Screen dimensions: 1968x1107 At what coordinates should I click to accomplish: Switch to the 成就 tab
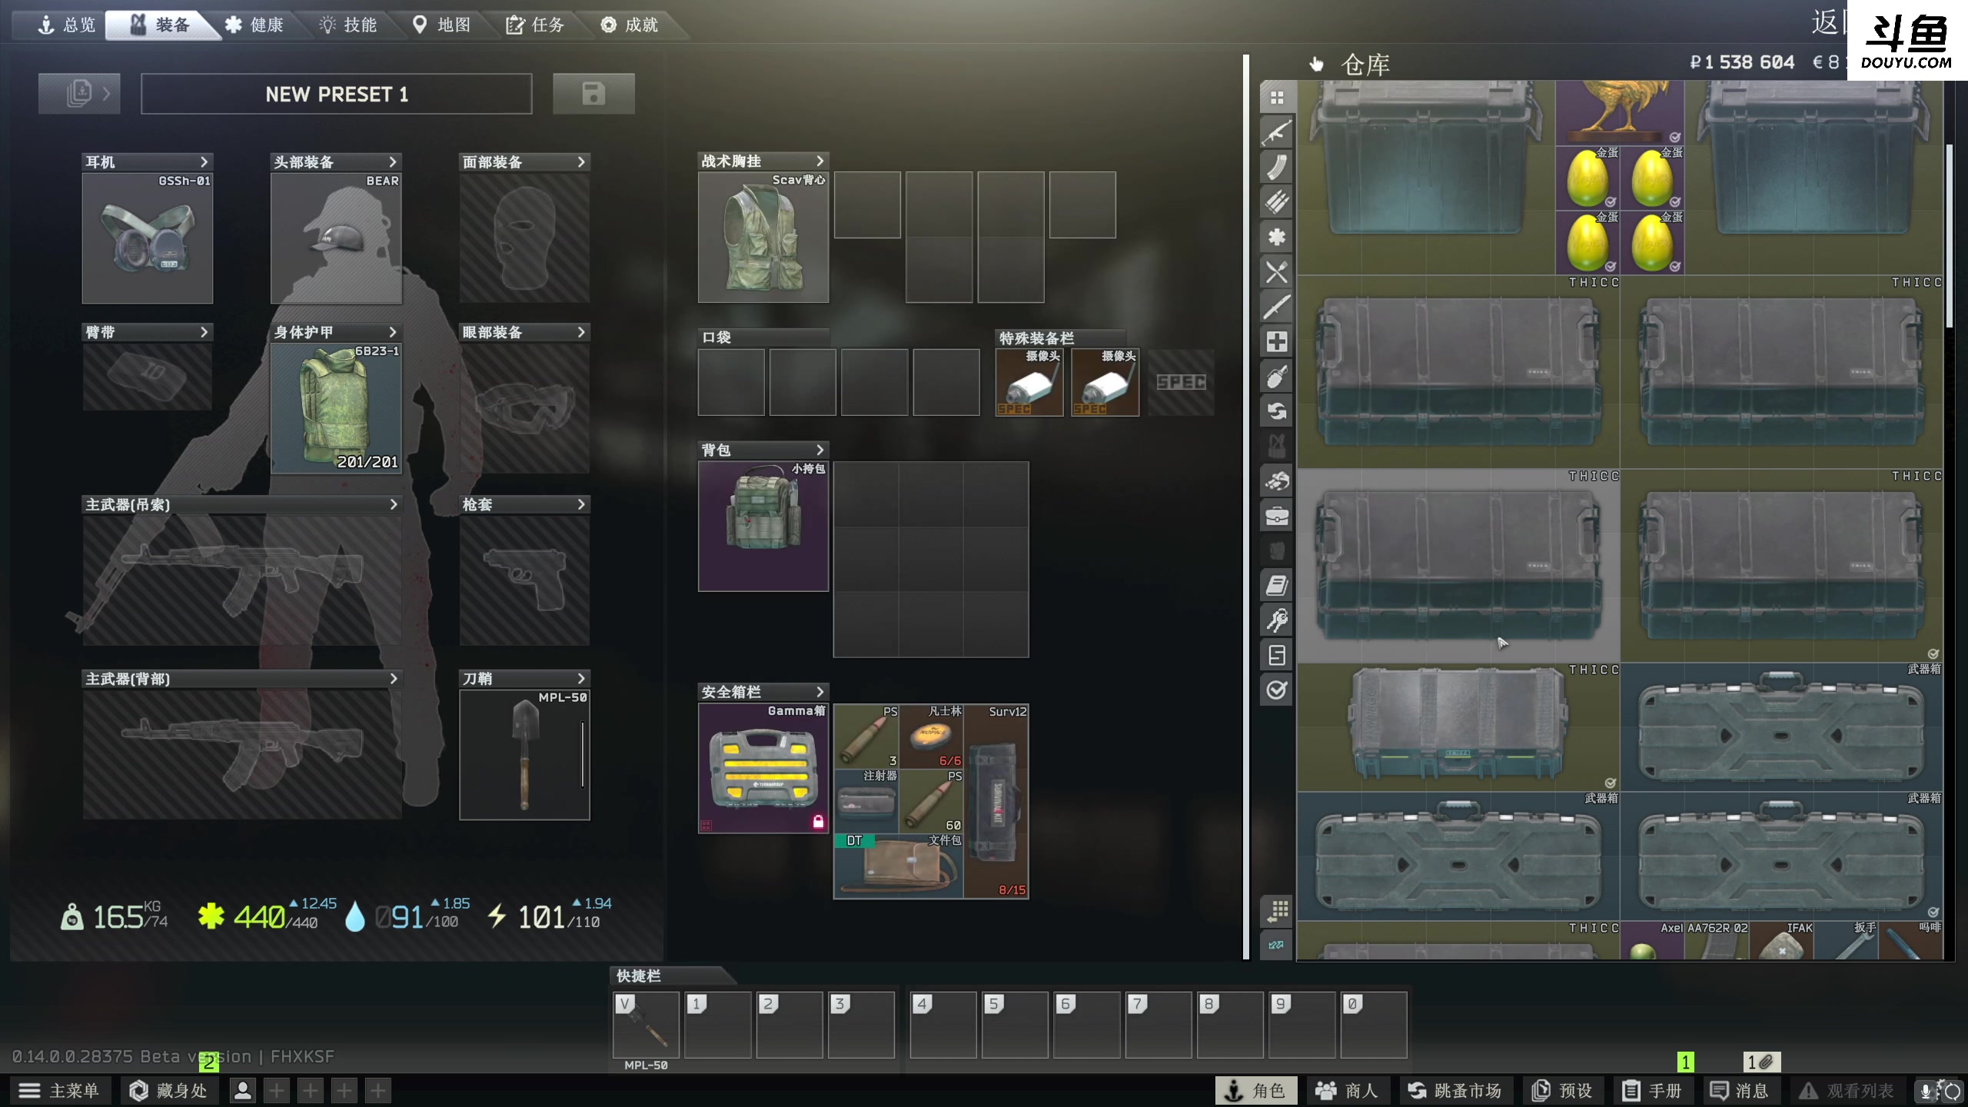coord(630,25)
